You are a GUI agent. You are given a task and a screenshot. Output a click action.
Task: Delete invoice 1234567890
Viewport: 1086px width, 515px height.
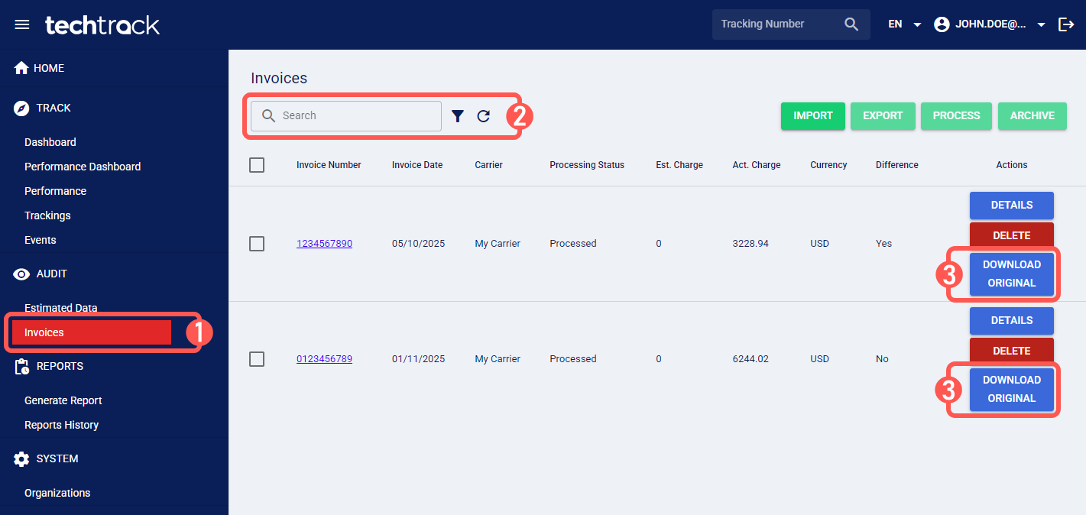(1012, 235)
